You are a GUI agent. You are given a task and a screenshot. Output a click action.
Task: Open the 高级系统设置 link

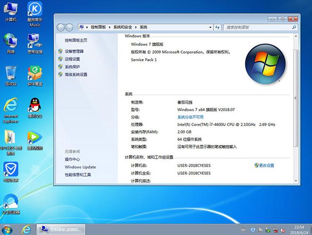[x=76, y=75]
